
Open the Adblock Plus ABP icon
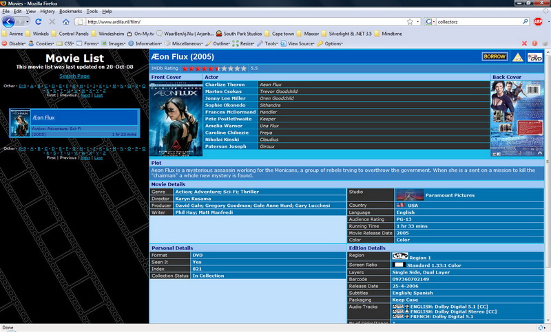pos(538,22)
